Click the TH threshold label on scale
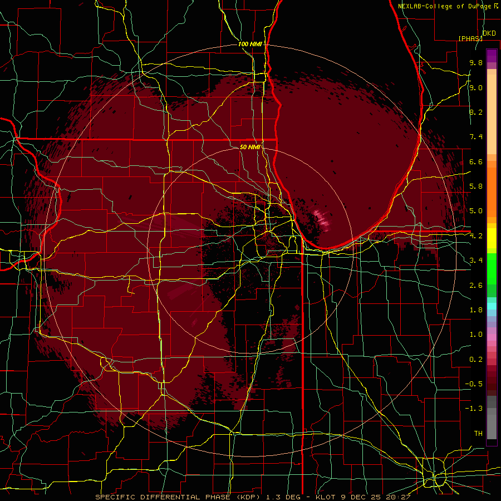Screen dimensions: 501x501 [478, 434]
